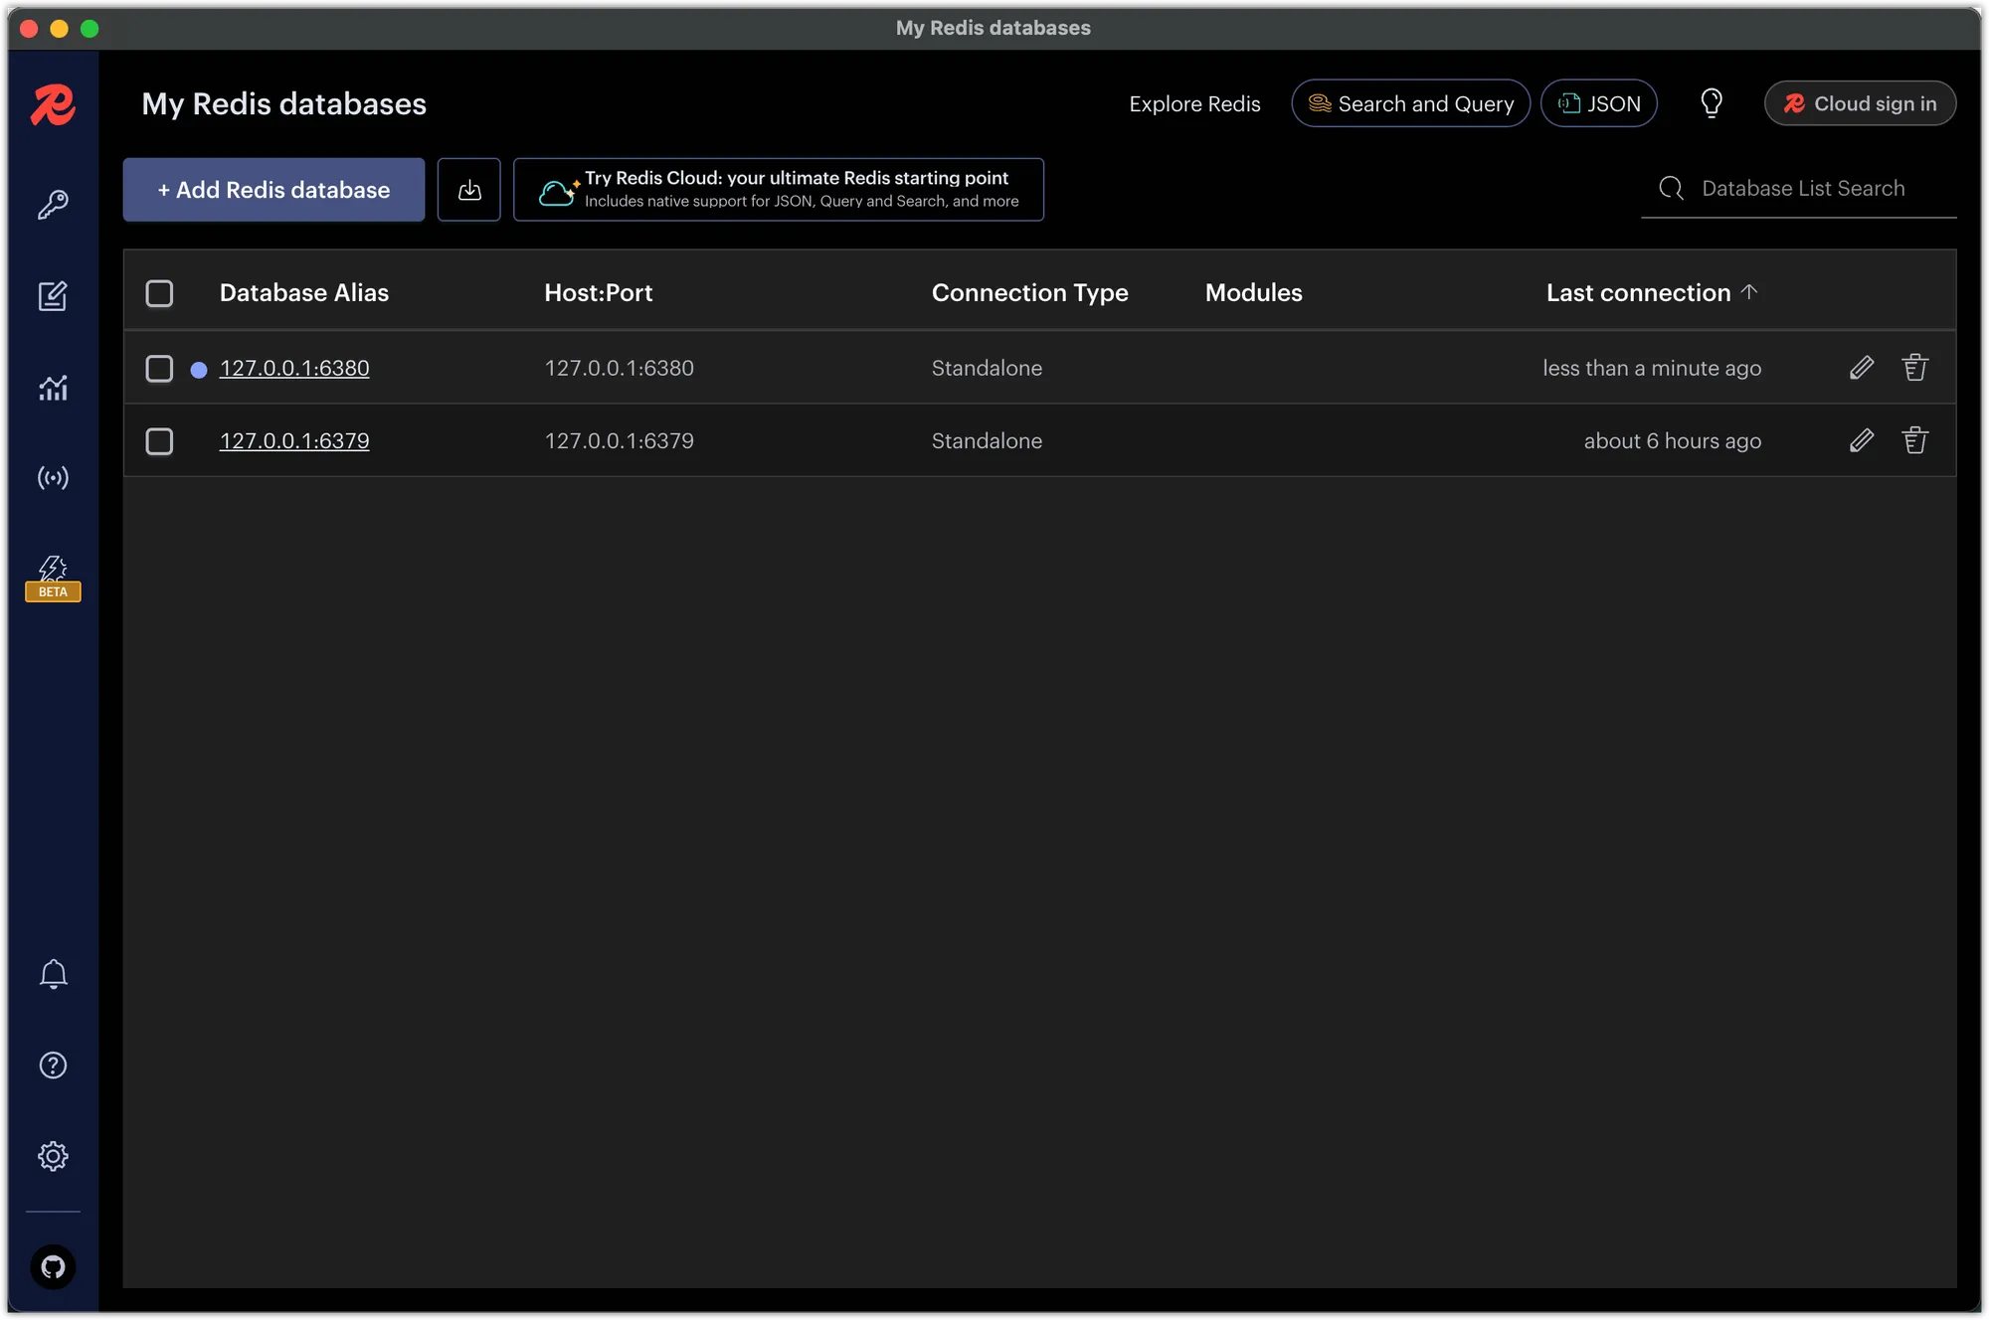Sort by Connection Type column header
Image resolution: width=1989 pixels, height=1320 pixels.
(1029, 293)
